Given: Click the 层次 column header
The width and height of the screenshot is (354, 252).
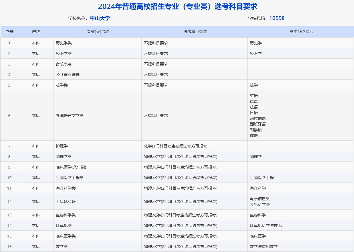Looking at the screenshot, I should tap(36, 32).
